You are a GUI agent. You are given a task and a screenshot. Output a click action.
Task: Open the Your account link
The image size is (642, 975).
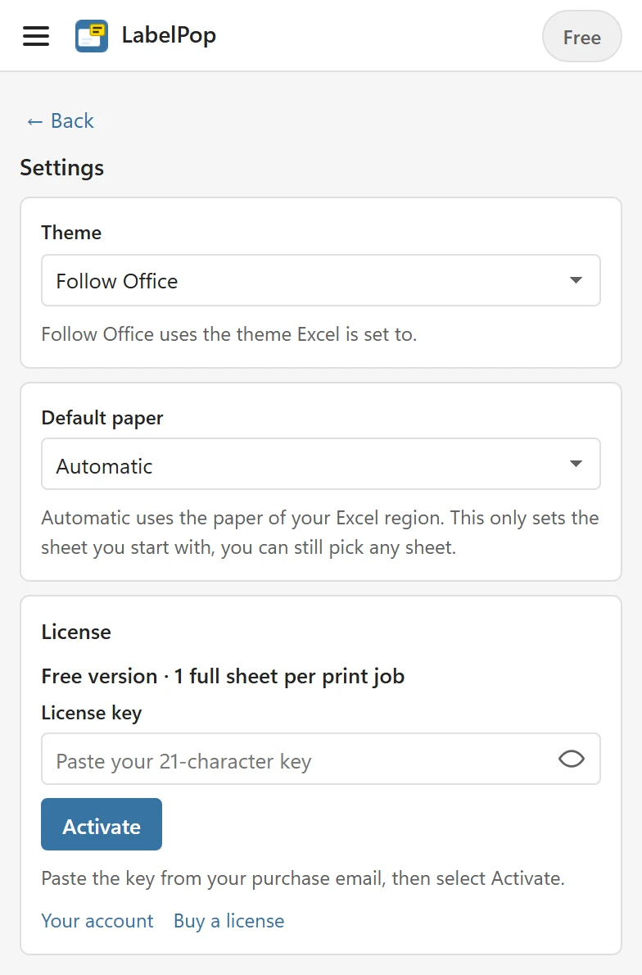[97, 920]
